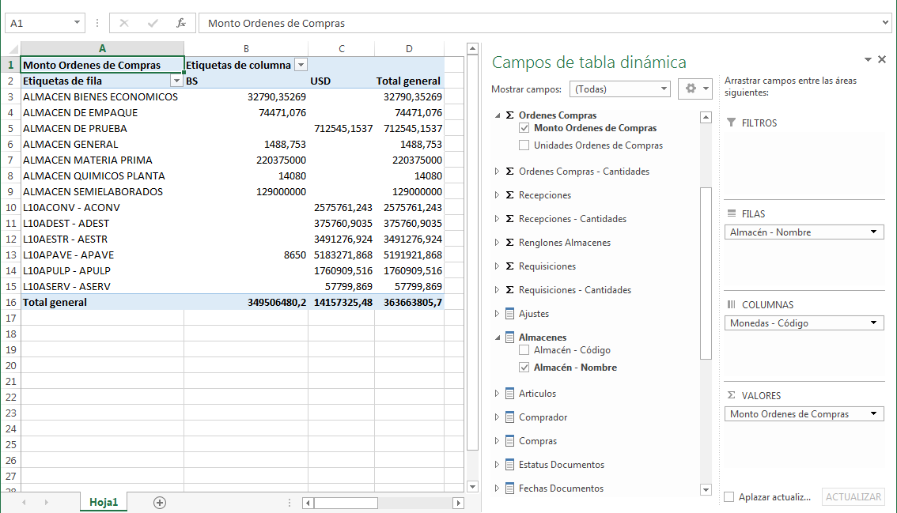The height and width of the screenshot is (513, 897).
Task: Click the ACTUALIZAR button
Action: 853,496
